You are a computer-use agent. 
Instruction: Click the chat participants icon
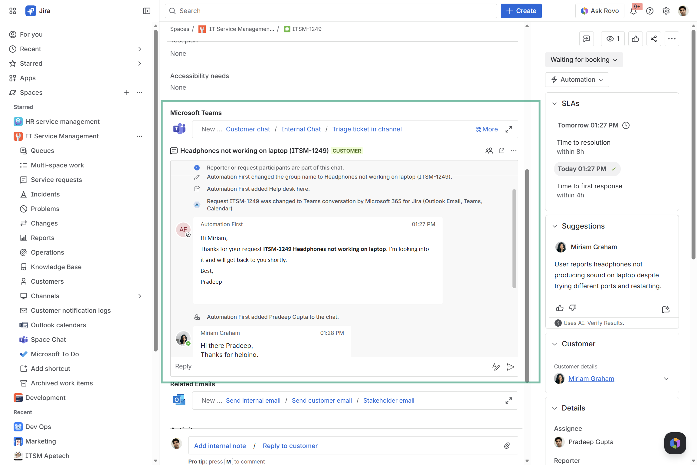[489, 151]
